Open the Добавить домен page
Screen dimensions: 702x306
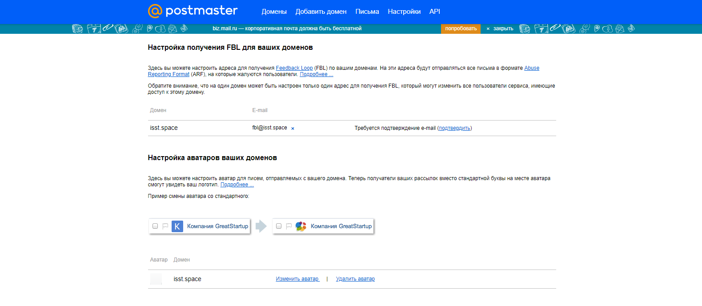[x=321, y=12]
